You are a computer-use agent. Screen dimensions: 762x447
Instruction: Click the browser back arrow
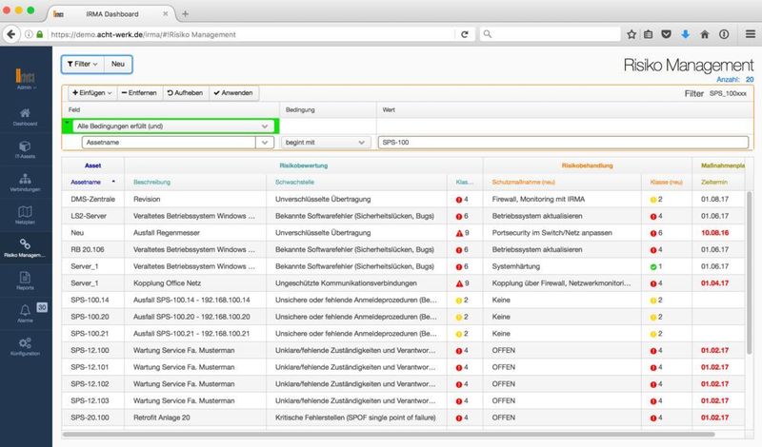click(x=11, y=34)
